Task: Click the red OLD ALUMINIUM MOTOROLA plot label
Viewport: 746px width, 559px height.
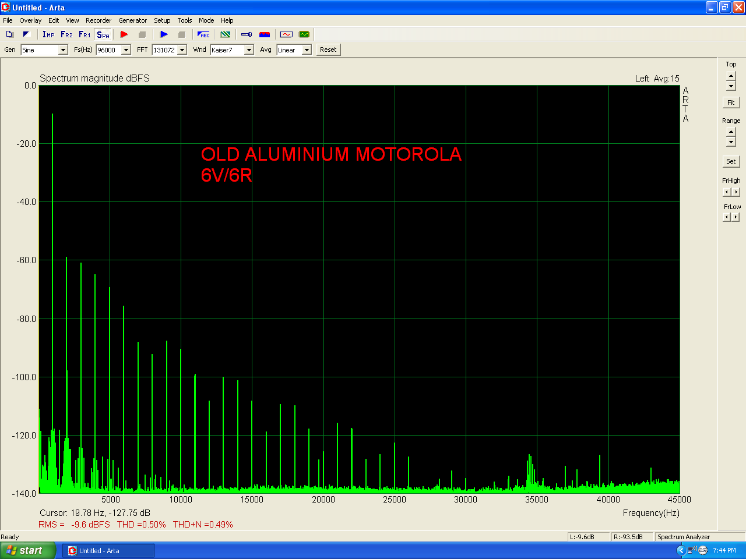Action: pyautogui.click(x=331, y=154)
